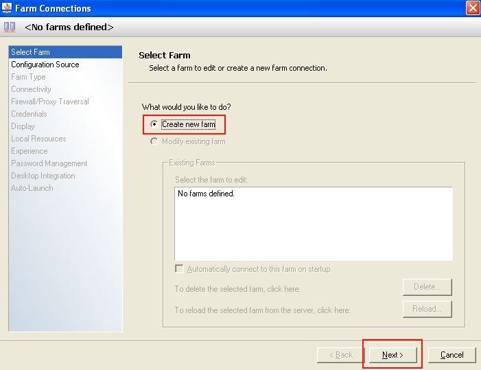Open the Desktop Integration step

pyautogui.click(x=65, y=176)
